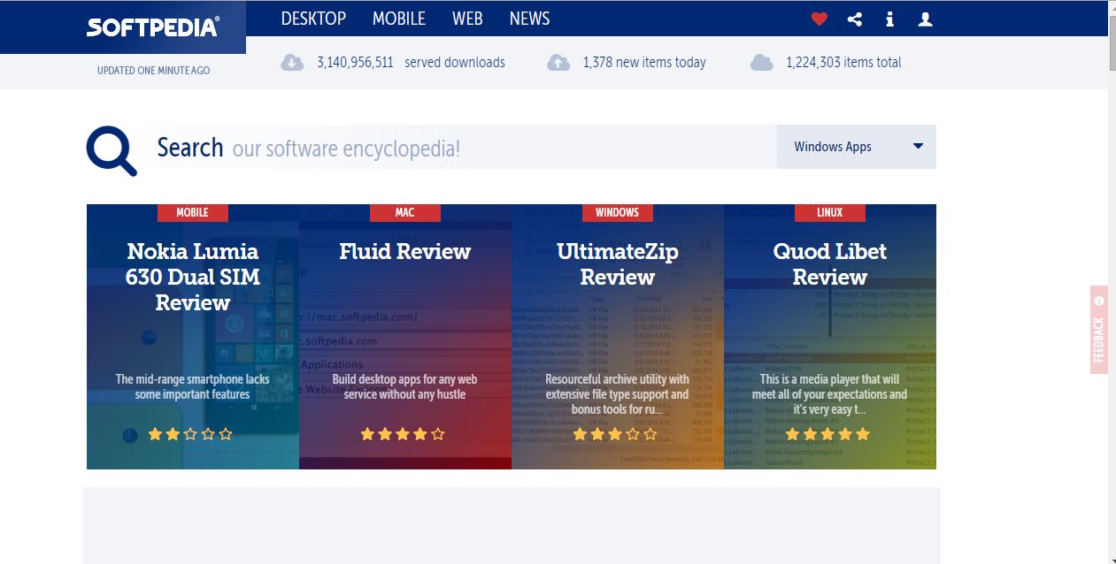The height and width of the screenshot is (564, 1116).
Task: Click 'The mid-range smartphone lacks some important features'
Action: pyautogui.click(x=193, y=386)
